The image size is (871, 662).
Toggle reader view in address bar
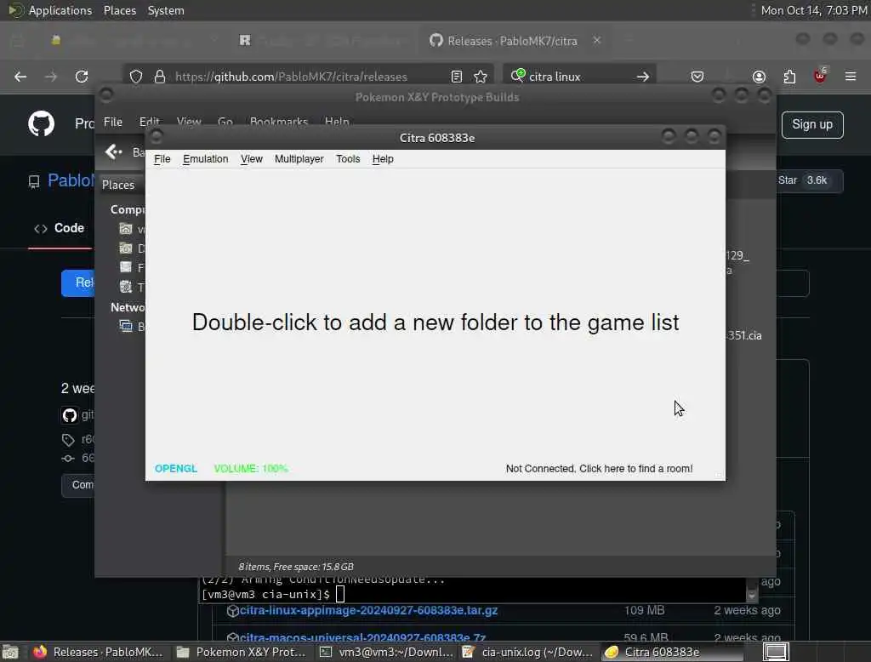457,77
